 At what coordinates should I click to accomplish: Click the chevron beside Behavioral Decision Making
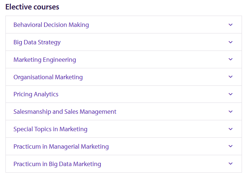(x=230, y=25)
